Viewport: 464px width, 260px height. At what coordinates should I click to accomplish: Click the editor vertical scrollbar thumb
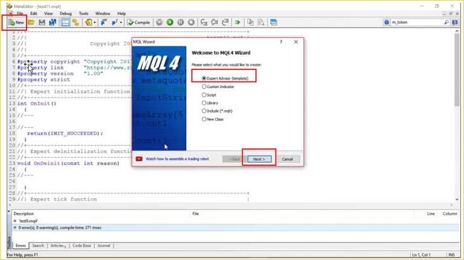(x=457, y=71)
